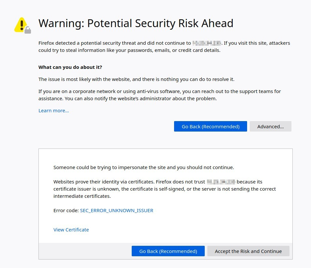The height and width of the screenshot is (268, 311).
Task: Click the "Error code:" label text
Action: (66, 211)
